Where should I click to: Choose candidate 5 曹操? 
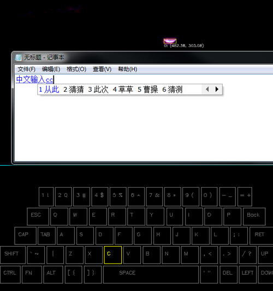[148, 90]
